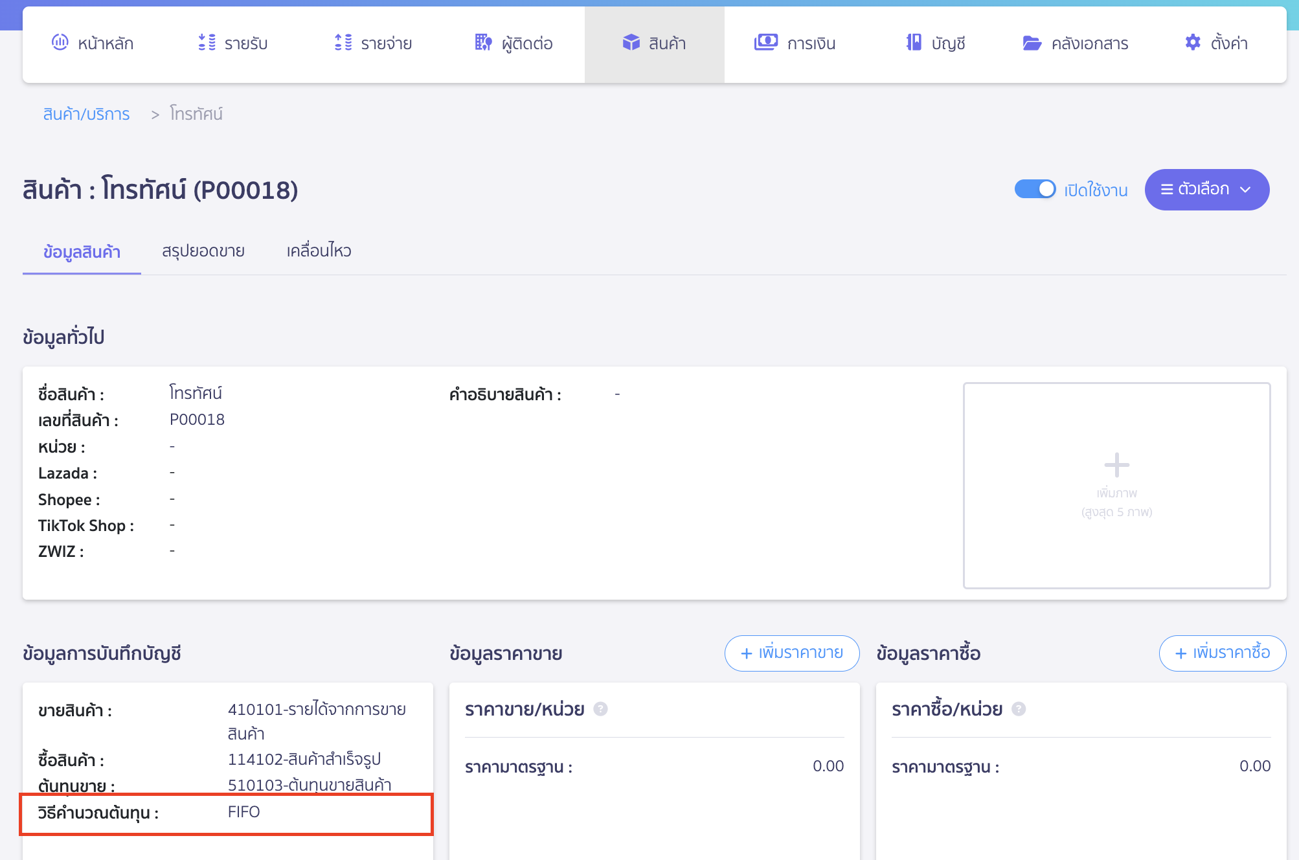Toggle the เปิดใช้งาน product active switch
Image resolution: width=1299 pixels, height=860 pixels.
(1035, 189)
